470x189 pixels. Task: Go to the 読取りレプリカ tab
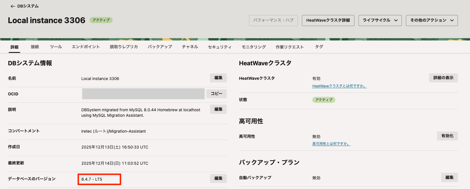click(x=124, y=47)
